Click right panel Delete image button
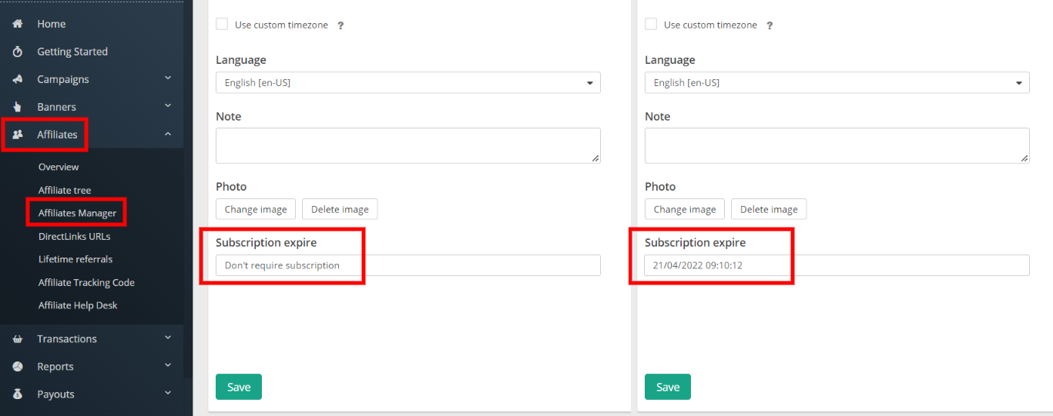 click(769, 209)
